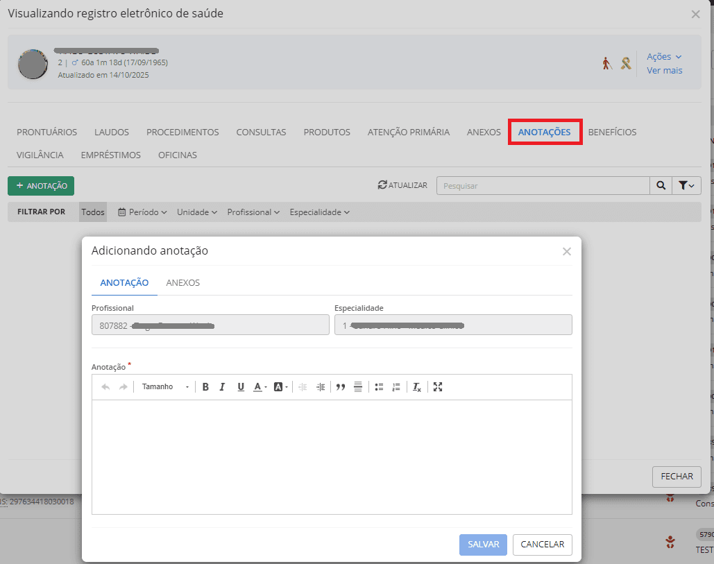This screenshot has width=714, height=564.
Task: Insert a horizontal line
Action: tap(358, 387)
